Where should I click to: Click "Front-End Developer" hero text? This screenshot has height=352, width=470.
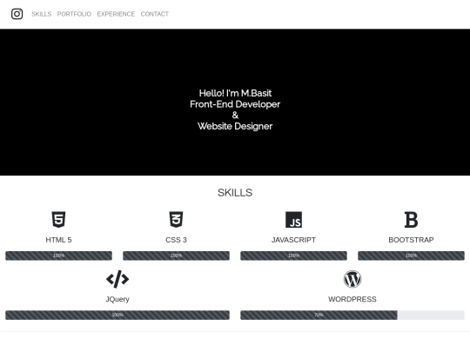point(235,104)
